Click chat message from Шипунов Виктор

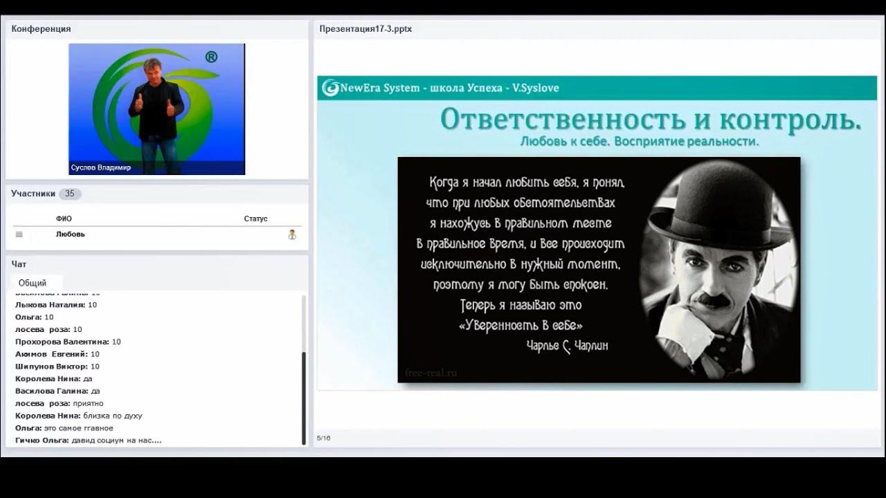pos(57,367)
